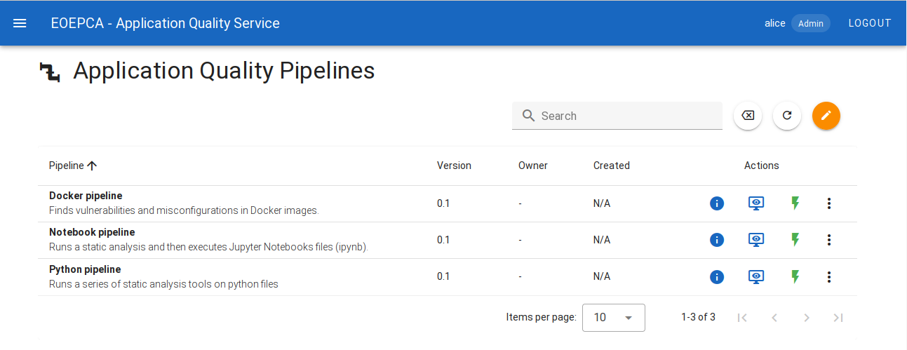This screenshot has width=907, height=350.
Task: Go to previous page of results
Action: 774,318
